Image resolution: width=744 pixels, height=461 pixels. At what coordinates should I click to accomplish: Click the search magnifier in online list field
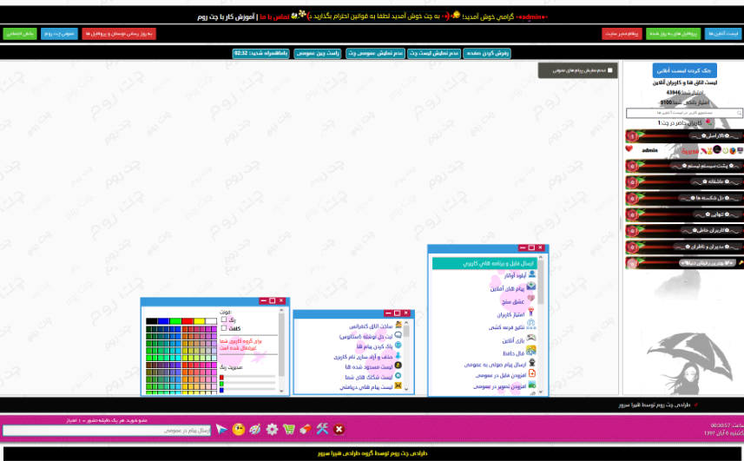[739, 113]
